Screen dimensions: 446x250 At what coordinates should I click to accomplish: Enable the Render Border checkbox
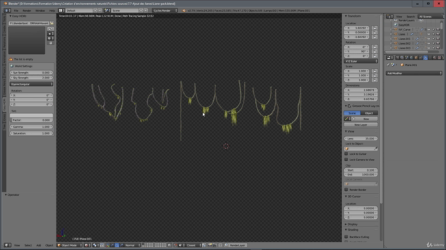point(346,190)
